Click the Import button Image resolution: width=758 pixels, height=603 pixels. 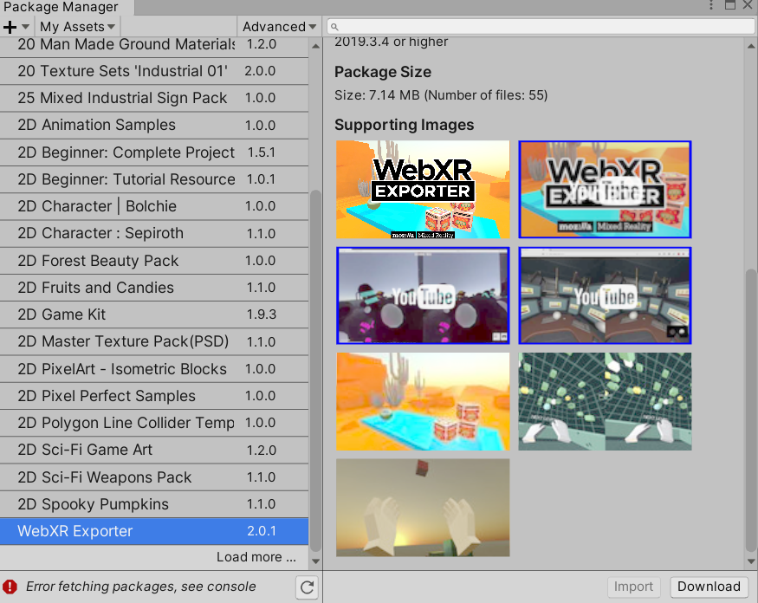click(633, 587)
